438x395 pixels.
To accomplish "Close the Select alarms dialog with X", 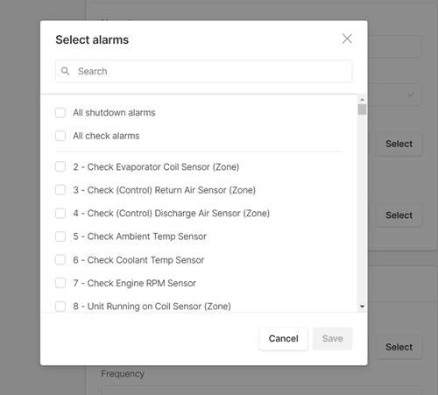I will click(347, 39).
